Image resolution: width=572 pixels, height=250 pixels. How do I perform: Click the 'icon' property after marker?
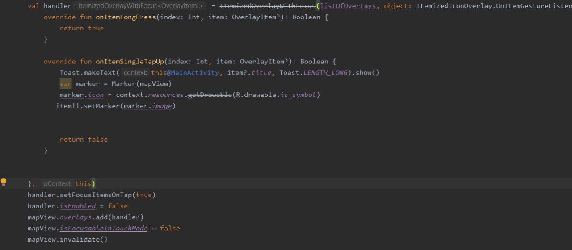(96, 95)
